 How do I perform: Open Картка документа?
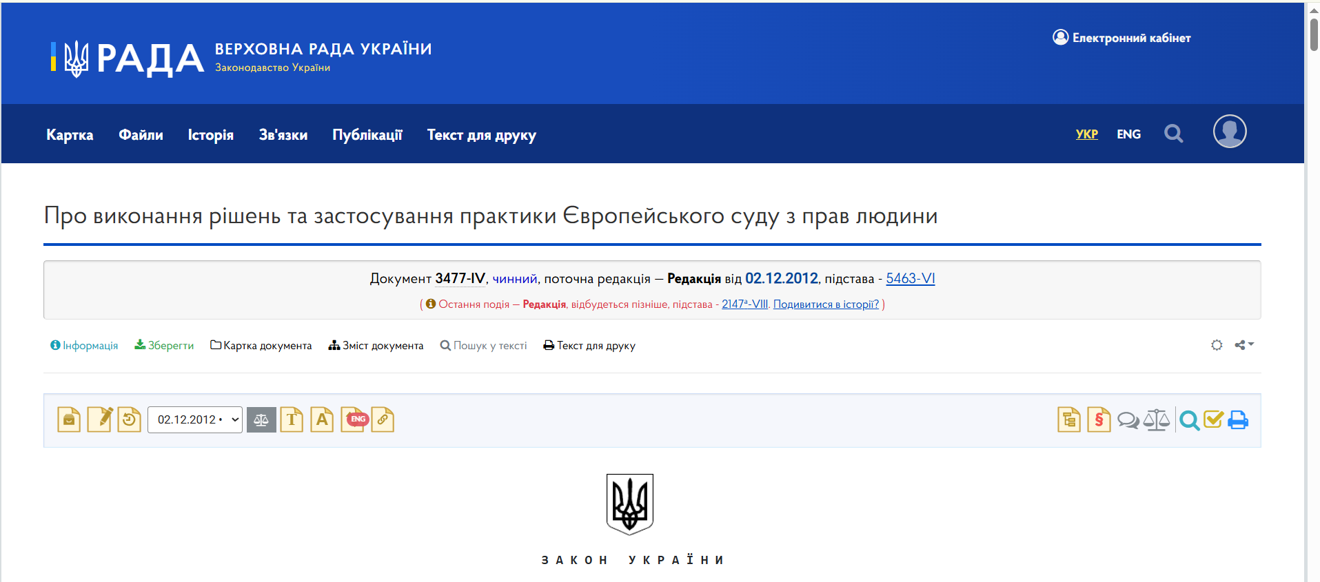[x=261, y=345]
